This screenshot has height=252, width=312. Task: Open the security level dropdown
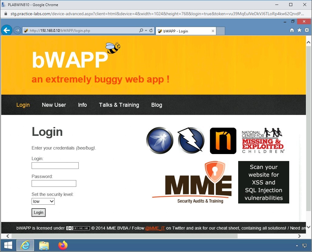[x=43, y=201]
